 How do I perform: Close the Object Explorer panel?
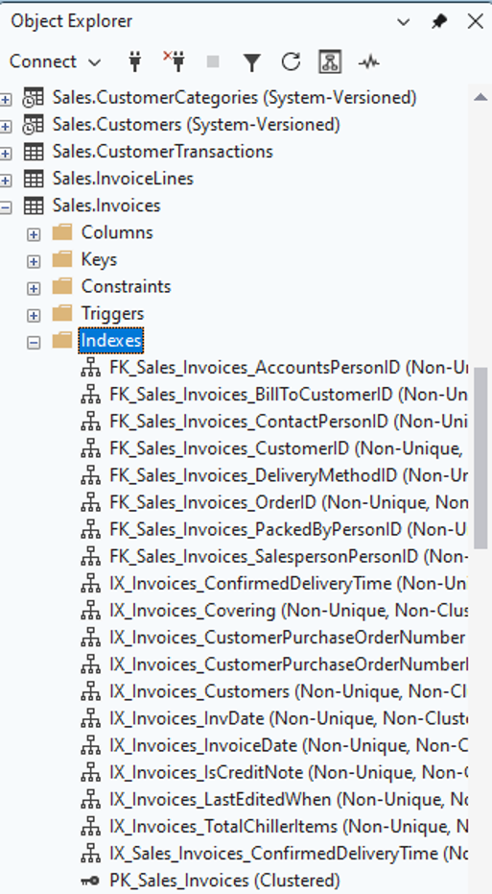[x=475, y=22]
